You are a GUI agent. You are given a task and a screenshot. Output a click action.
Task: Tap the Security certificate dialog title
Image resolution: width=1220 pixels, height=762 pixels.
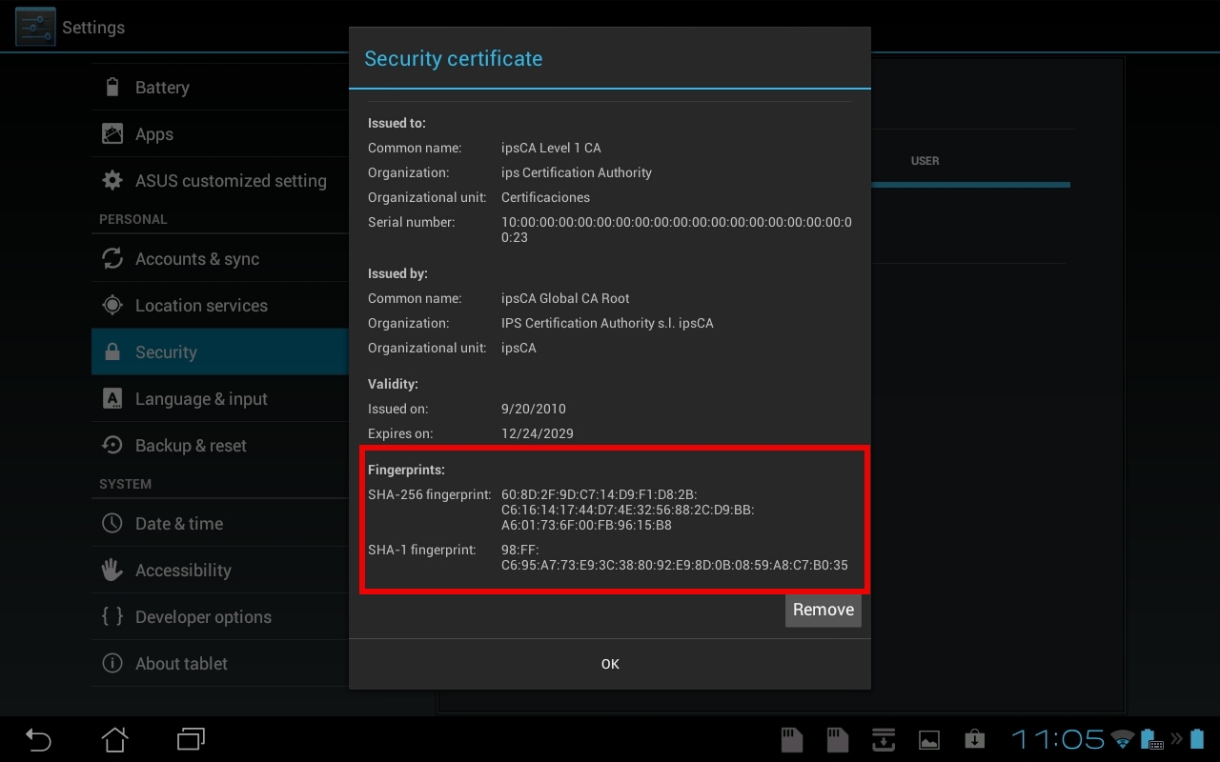tap(454, 58)
